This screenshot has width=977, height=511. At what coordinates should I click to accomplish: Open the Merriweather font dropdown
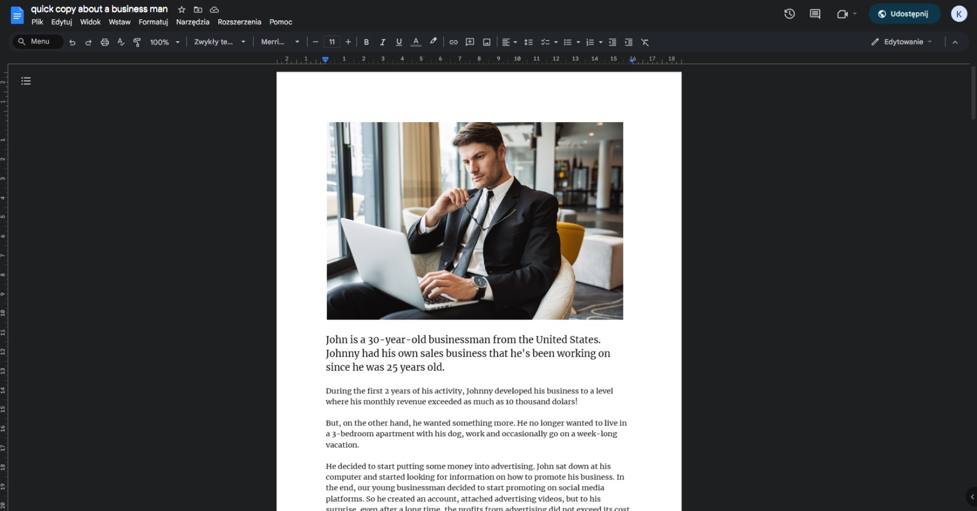coord(279,42)
